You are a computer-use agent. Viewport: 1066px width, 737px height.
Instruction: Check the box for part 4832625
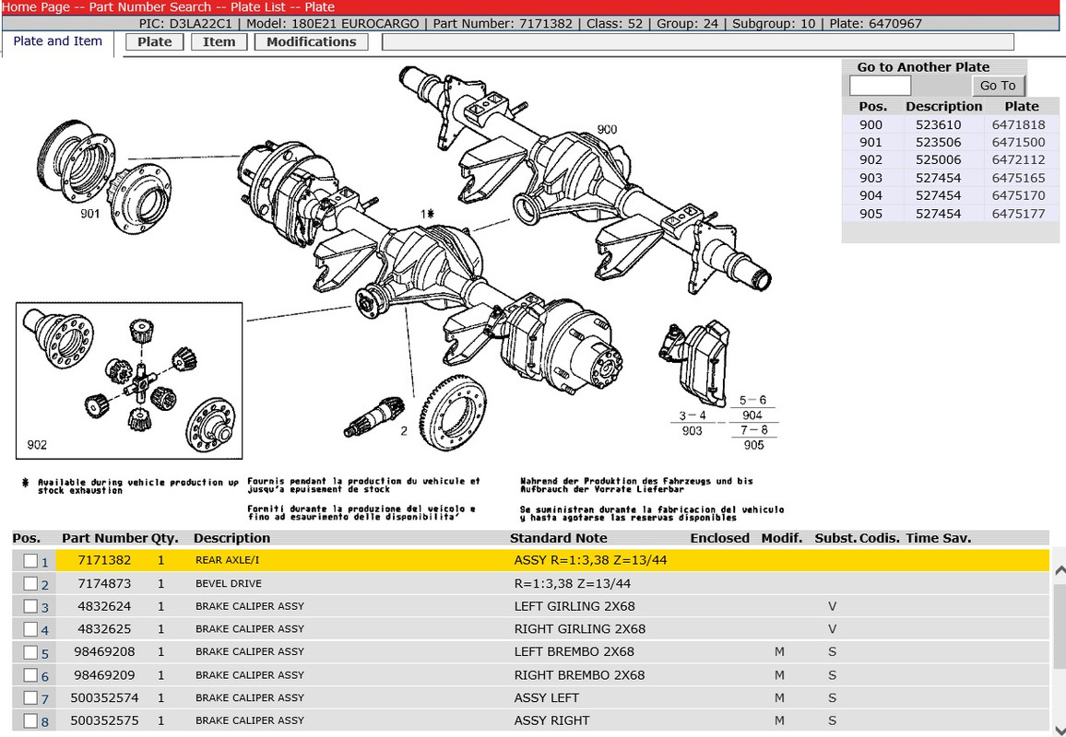[x=30, y=629]
